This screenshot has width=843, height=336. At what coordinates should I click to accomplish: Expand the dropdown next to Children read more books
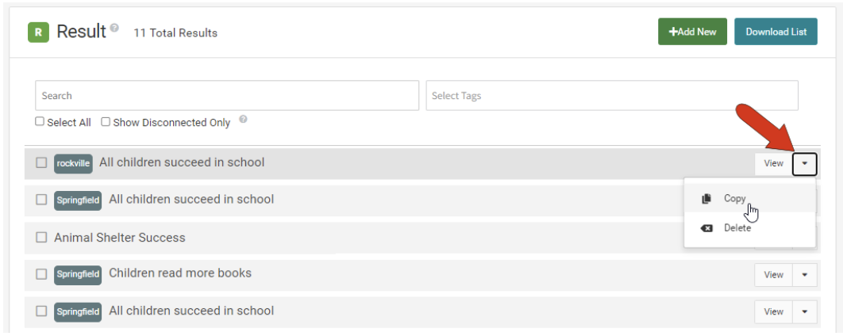(805, 275)
